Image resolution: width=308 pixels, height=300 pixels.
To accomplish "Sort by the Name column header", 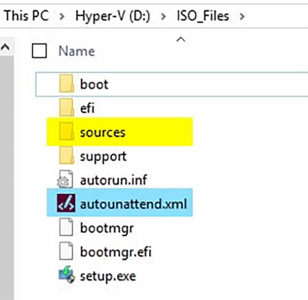I will pos(77,51).
